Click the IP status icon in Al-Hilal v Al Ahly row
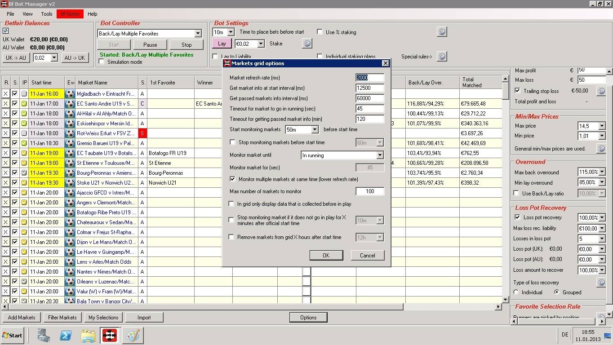 (x=24, y=113)
